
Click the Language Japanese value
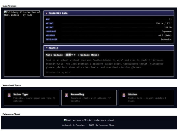pos(167,32)
